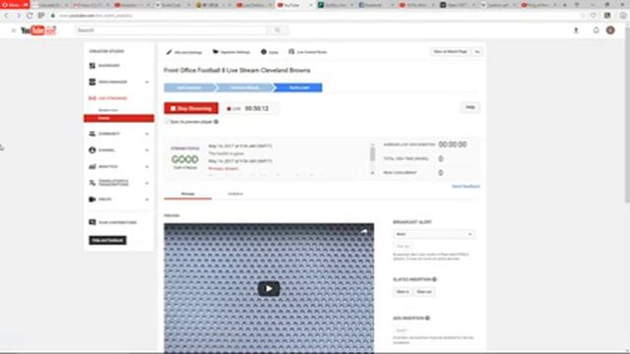Click the Broadcast Alert send button
Viewport: 630px width, 354px height.
403,246
